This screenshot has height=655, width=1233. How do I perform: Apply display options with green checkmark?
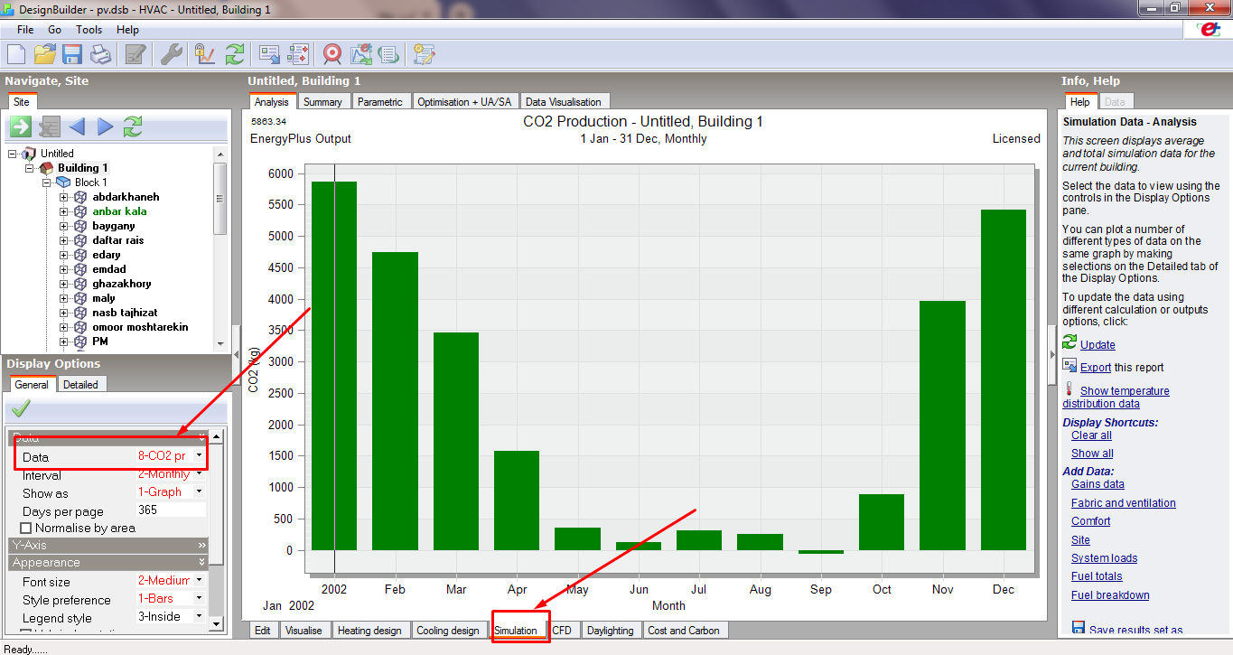pos(22,408)
